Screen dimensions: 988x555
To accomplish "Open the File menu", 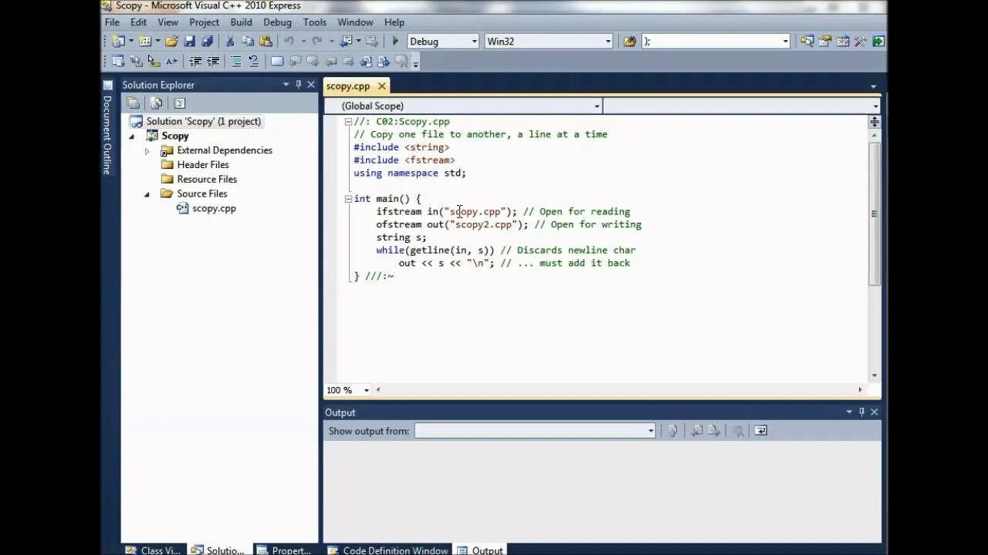I will (112, 22).
